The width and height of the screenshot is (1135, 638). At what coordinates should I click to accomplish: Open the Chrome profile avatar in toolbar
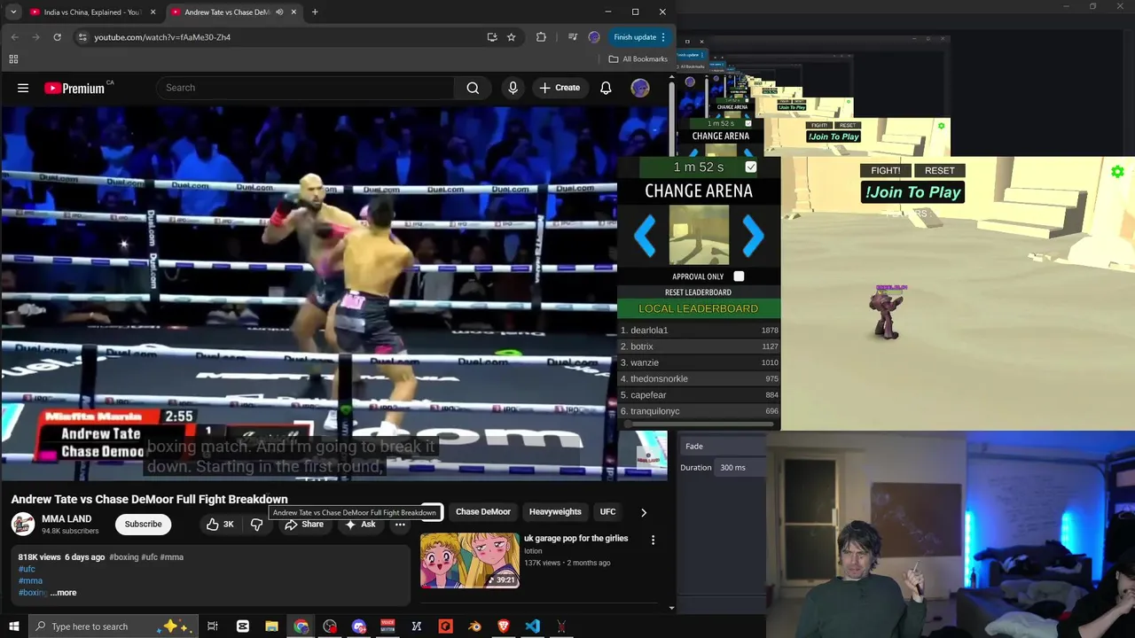pos(594,37)
